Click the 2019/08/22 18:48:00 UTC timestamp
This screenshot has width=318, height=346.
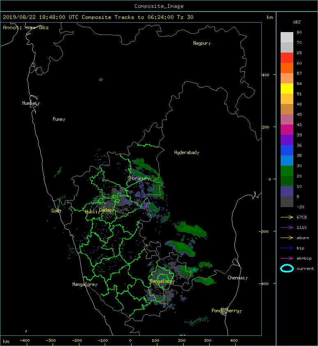[40, 17]
